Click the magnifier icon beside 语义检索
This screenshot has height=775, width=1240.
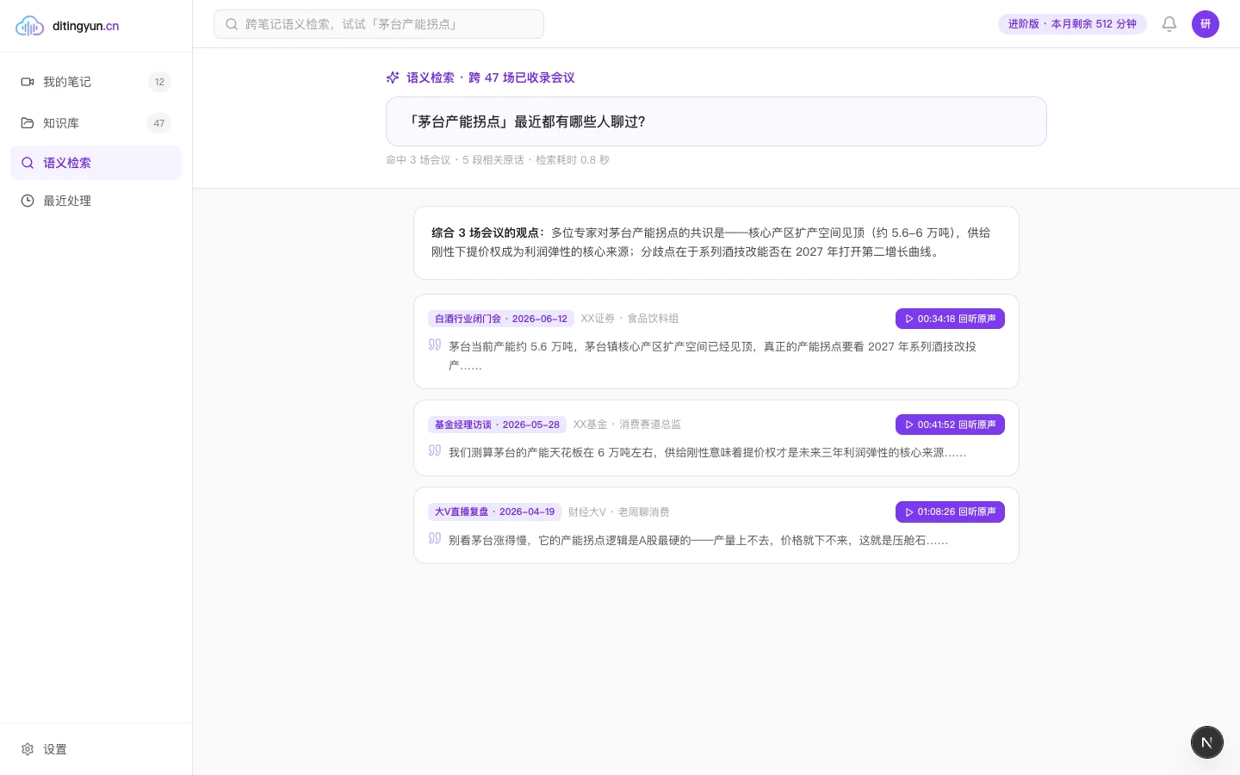(x=28, y=163)
